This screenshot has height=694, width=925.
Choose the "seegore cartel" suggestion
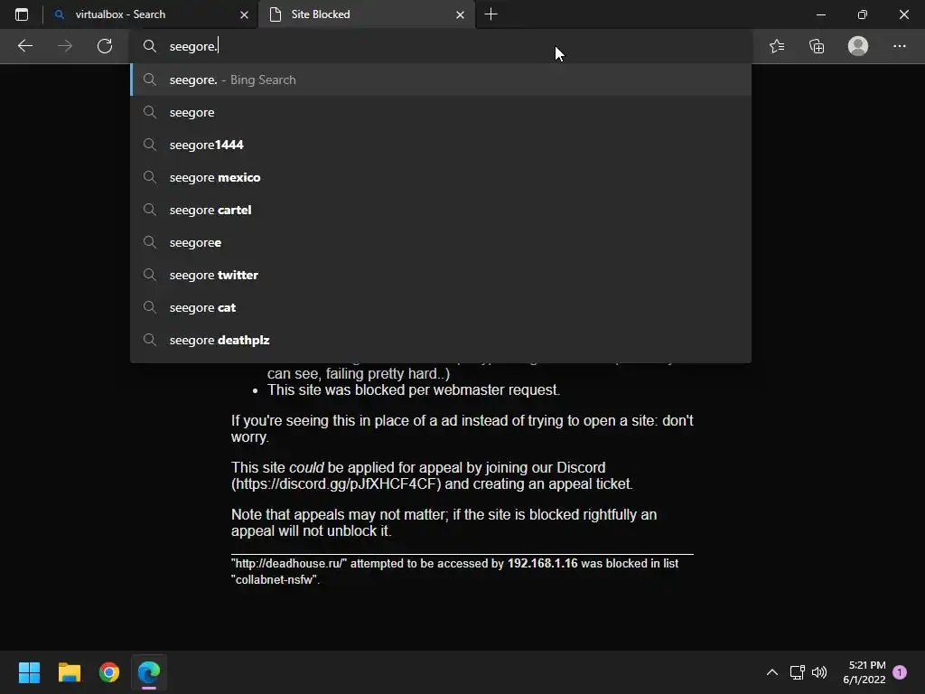pyautogui.click(x=441, y=210)
